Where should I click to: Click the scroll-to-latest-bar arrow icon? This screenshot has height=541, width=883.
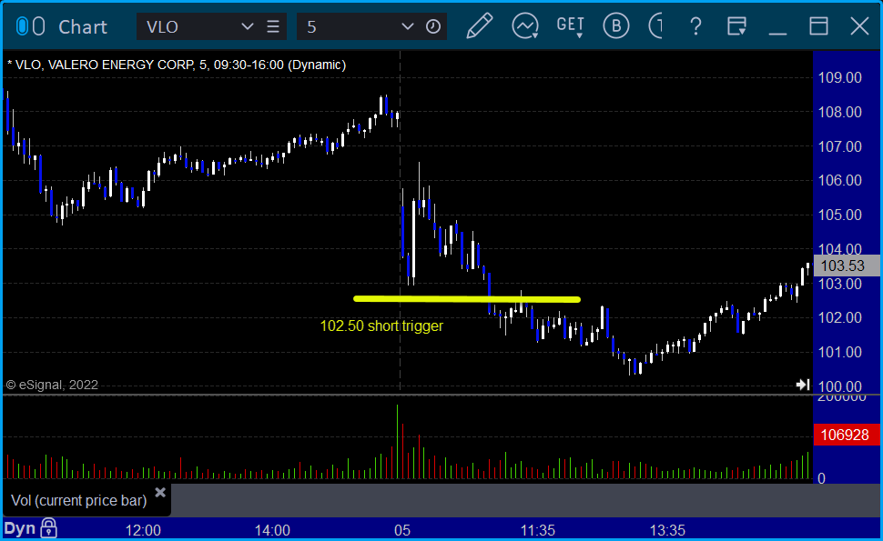803,385
